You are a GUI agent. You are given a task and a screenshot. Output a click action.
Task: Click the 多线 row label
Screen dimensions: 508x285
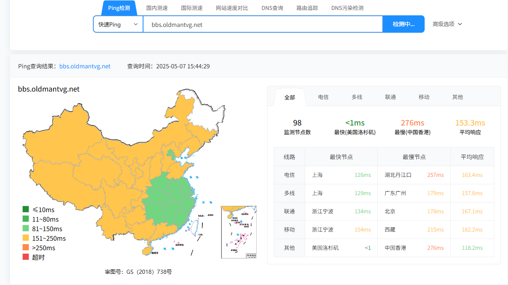tap(289, 193)
